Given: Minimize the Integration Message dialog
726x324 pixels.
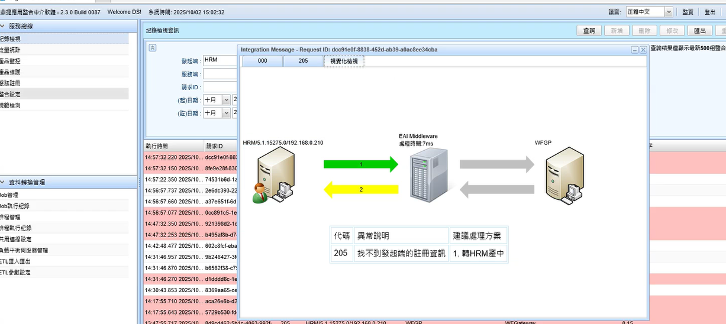Looking at the screenshot, I should point(635,50).
